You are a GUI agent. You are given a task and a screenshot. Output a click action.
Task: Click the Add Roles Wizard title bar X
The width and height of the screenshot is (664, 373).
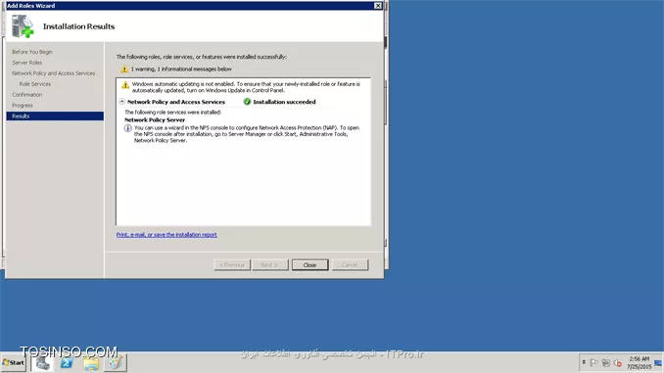[378, 6]
